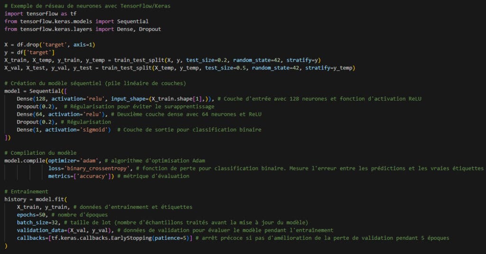Click comment "algorithme d'optimisation Adam"
Viewport: 486px width, 254px height.
point(158,160)
